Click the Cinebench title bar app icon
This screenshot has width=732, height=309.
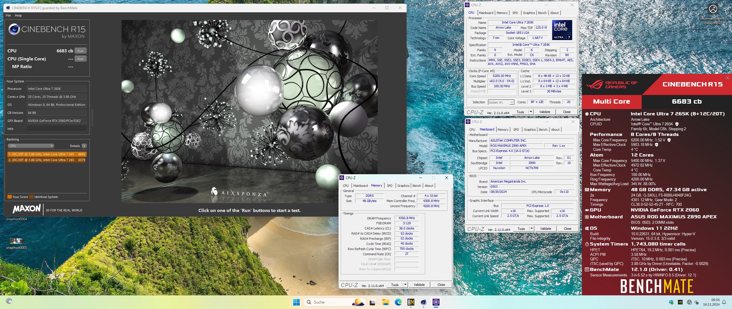(x=8, y=8)
